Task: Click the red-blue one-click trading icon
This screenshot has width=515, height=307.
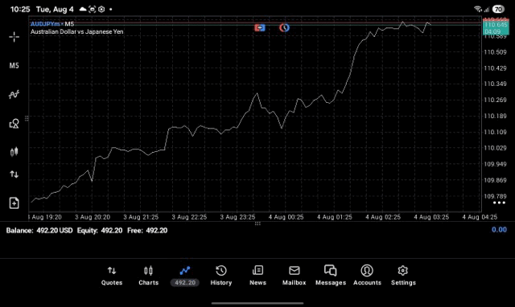Action: click(259, 28)
